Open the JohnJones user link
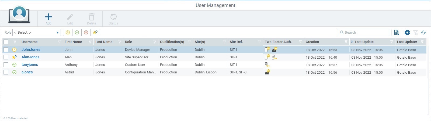Viewport: 431px width, 121px height. point(31,49)
